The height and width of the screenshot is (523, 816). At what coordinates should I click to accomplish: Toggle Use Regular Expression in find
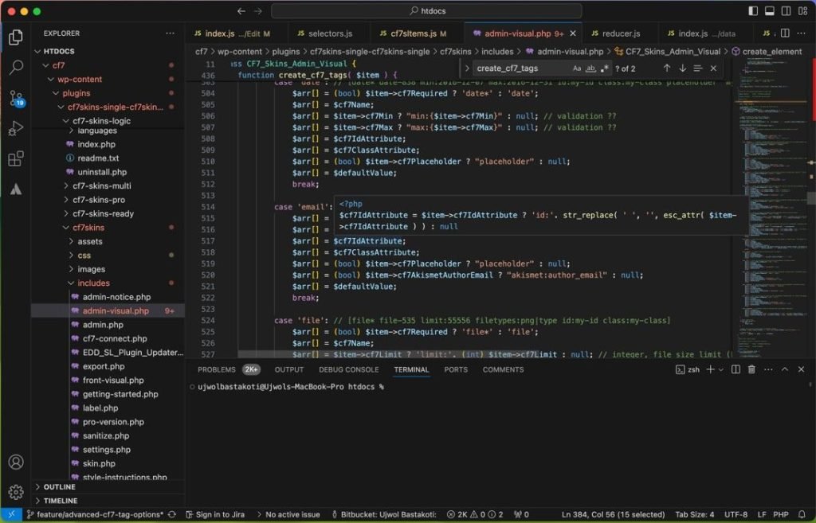(x=604, y=68)
